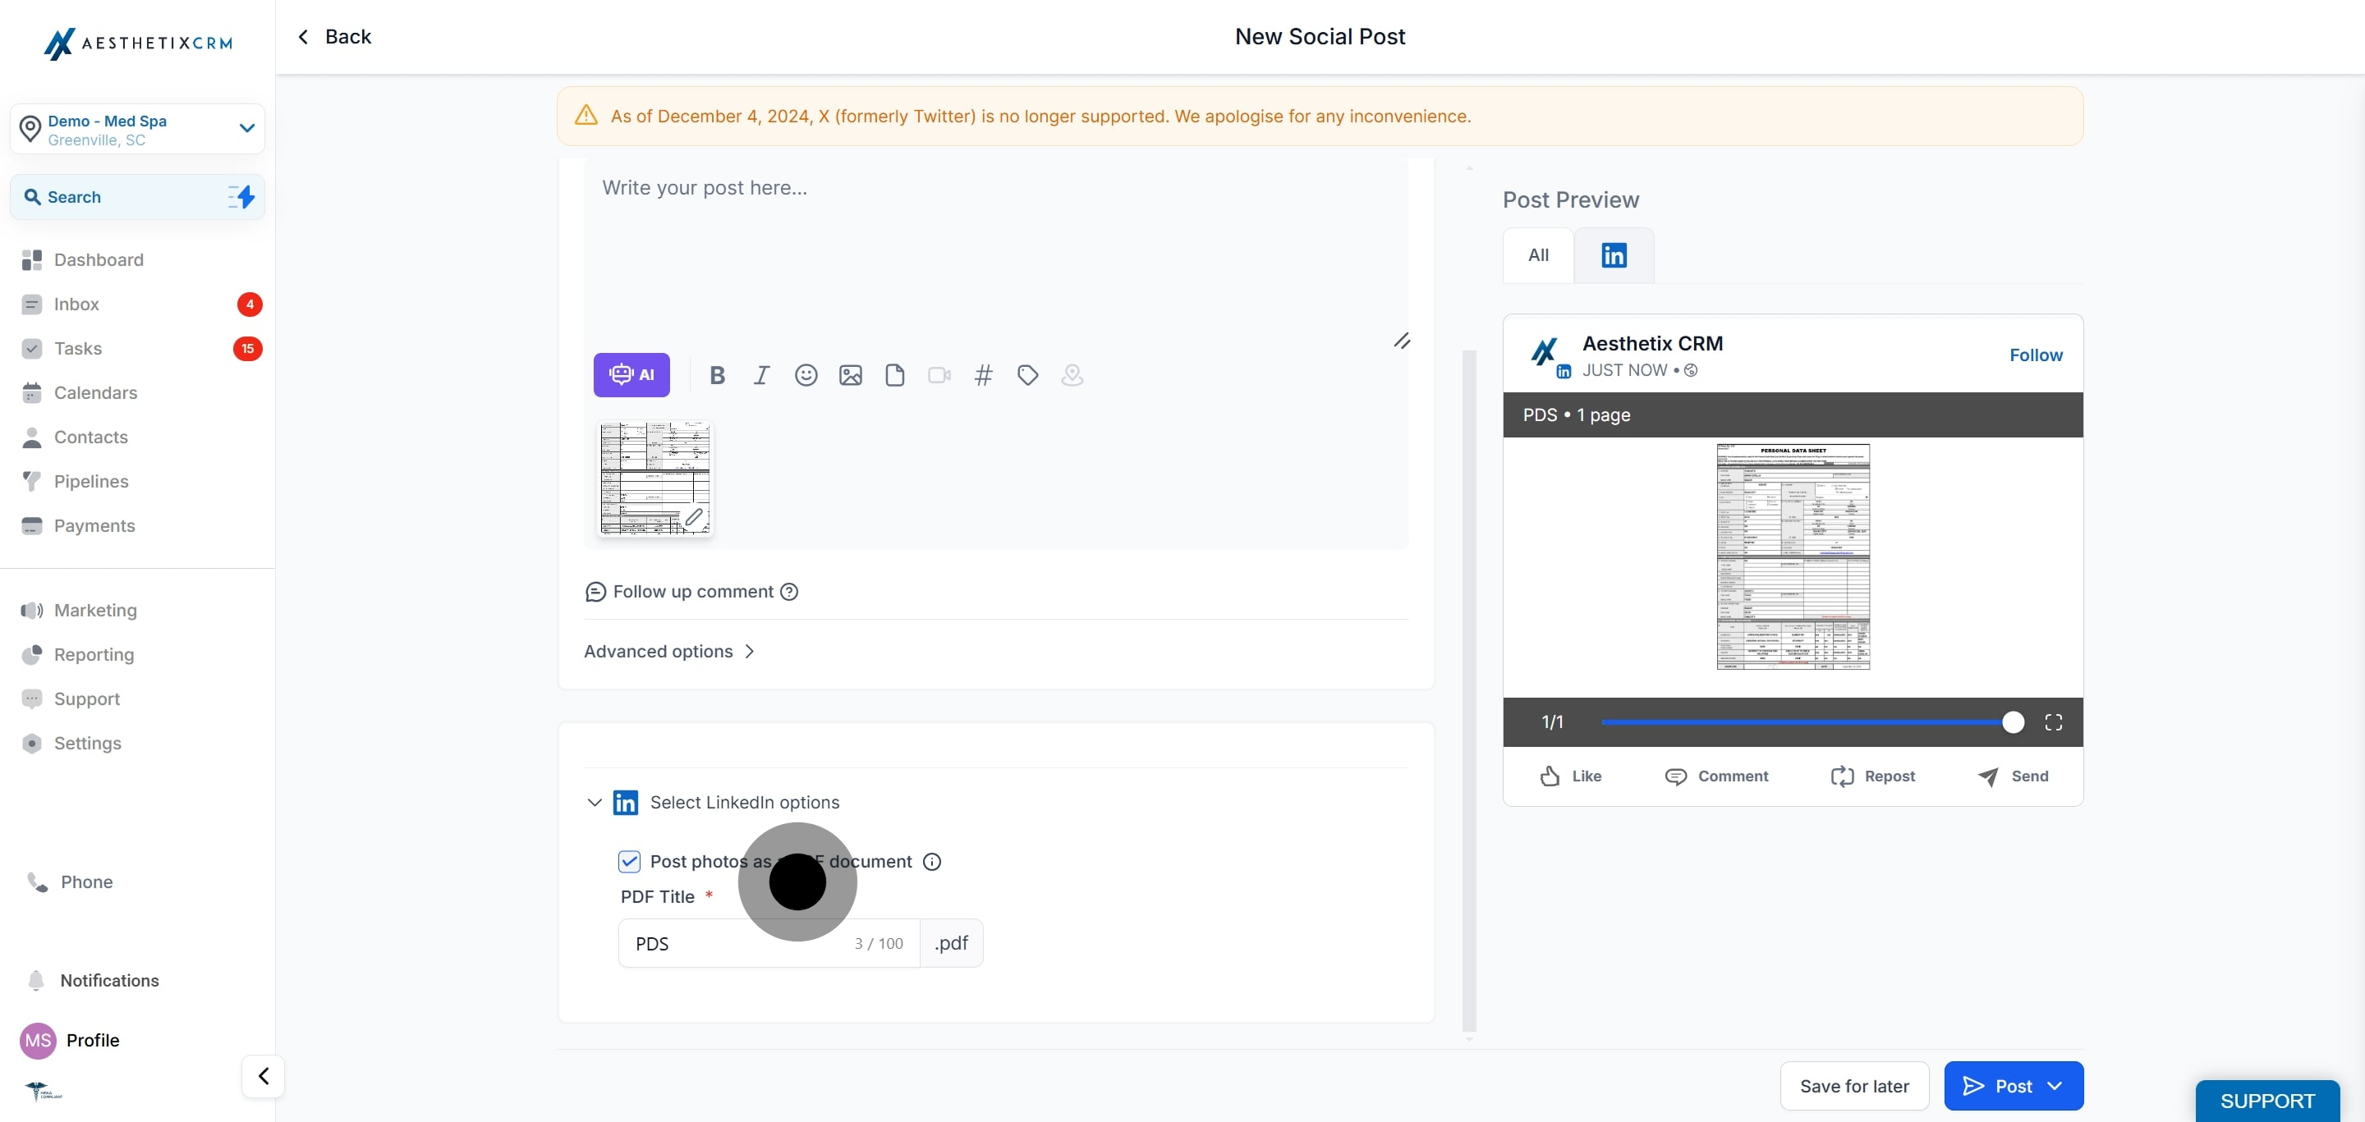Image resolution: width=2365 pixels, height=1122 pixels.
Task: Insert a hashtag using # icon
Action: [982, 374]
